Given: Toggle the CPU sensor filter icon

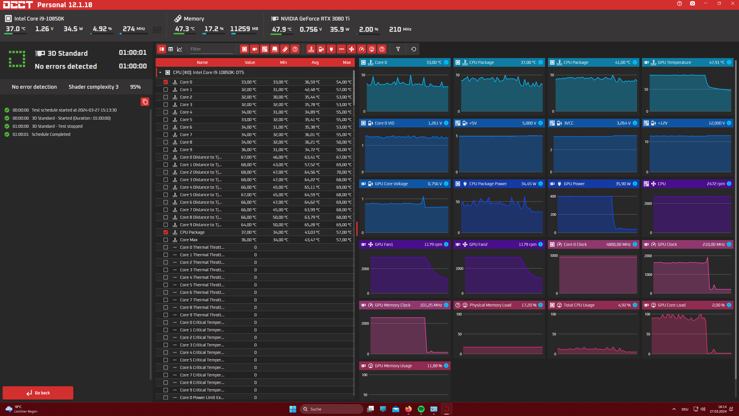Looking at the screenshot, I should click(x=245, y=49).
